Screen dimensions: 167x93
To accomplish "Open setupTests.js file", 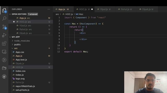I will coord(31,90).
